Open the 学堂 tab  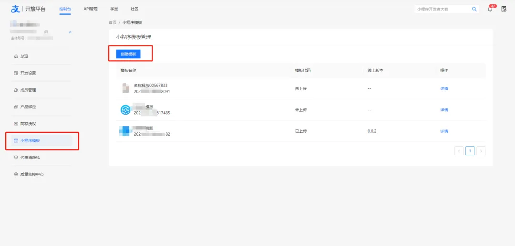pyautogui.click(x=114, y=9)
